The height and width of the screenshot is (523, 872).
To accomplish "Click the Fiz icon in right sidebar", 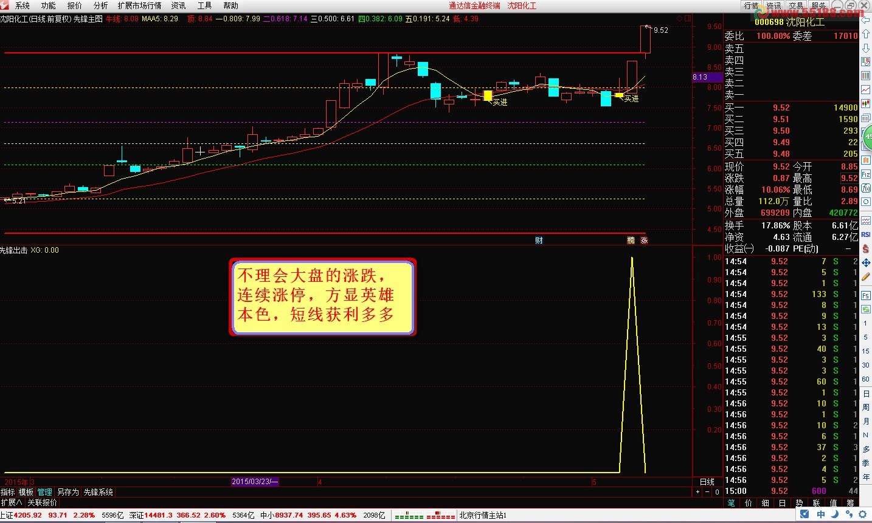I will click(866, 174).
